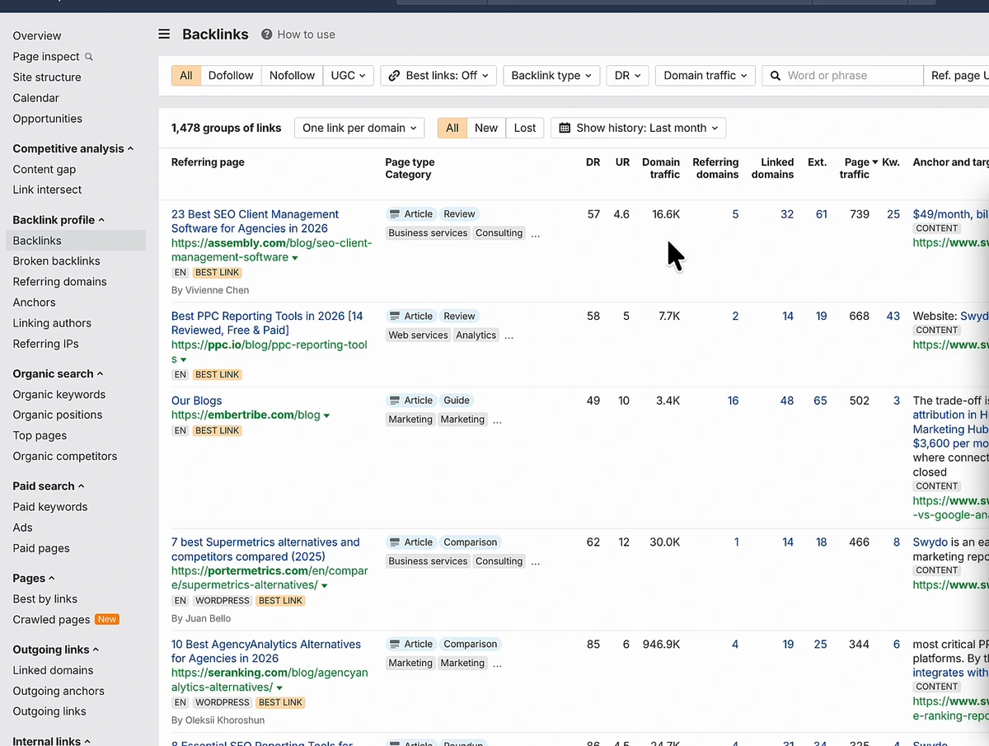Click the Analytics category tag in ppc.io row

click(476, 335)
